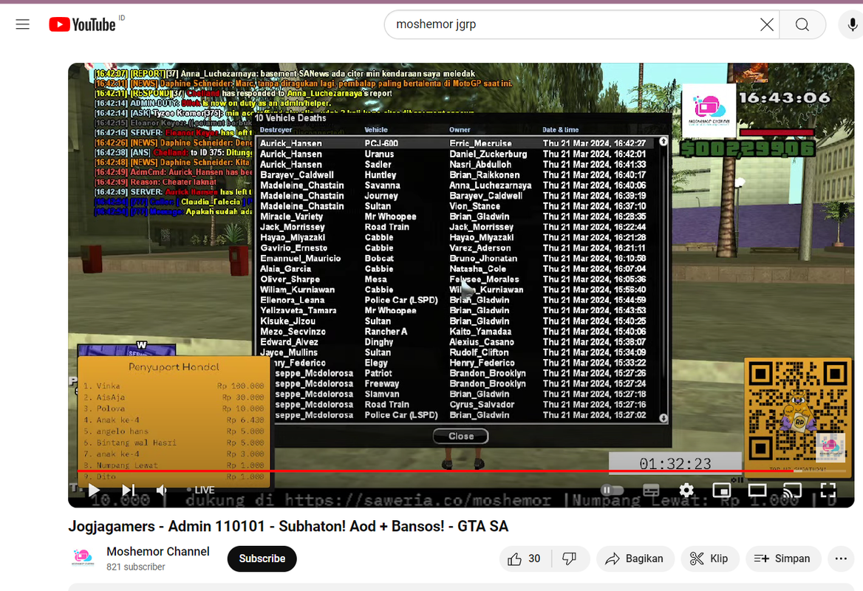863x591 pixels.
Task: Share the video with Bagikan
Action: click(x=635, y=558)
